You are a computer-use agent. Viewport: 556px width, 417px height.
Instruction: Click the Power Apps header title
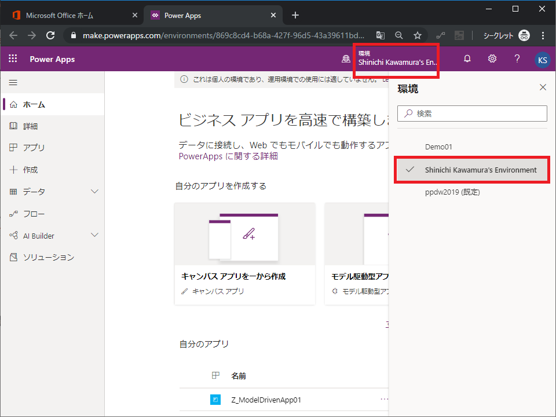[52, 59]
